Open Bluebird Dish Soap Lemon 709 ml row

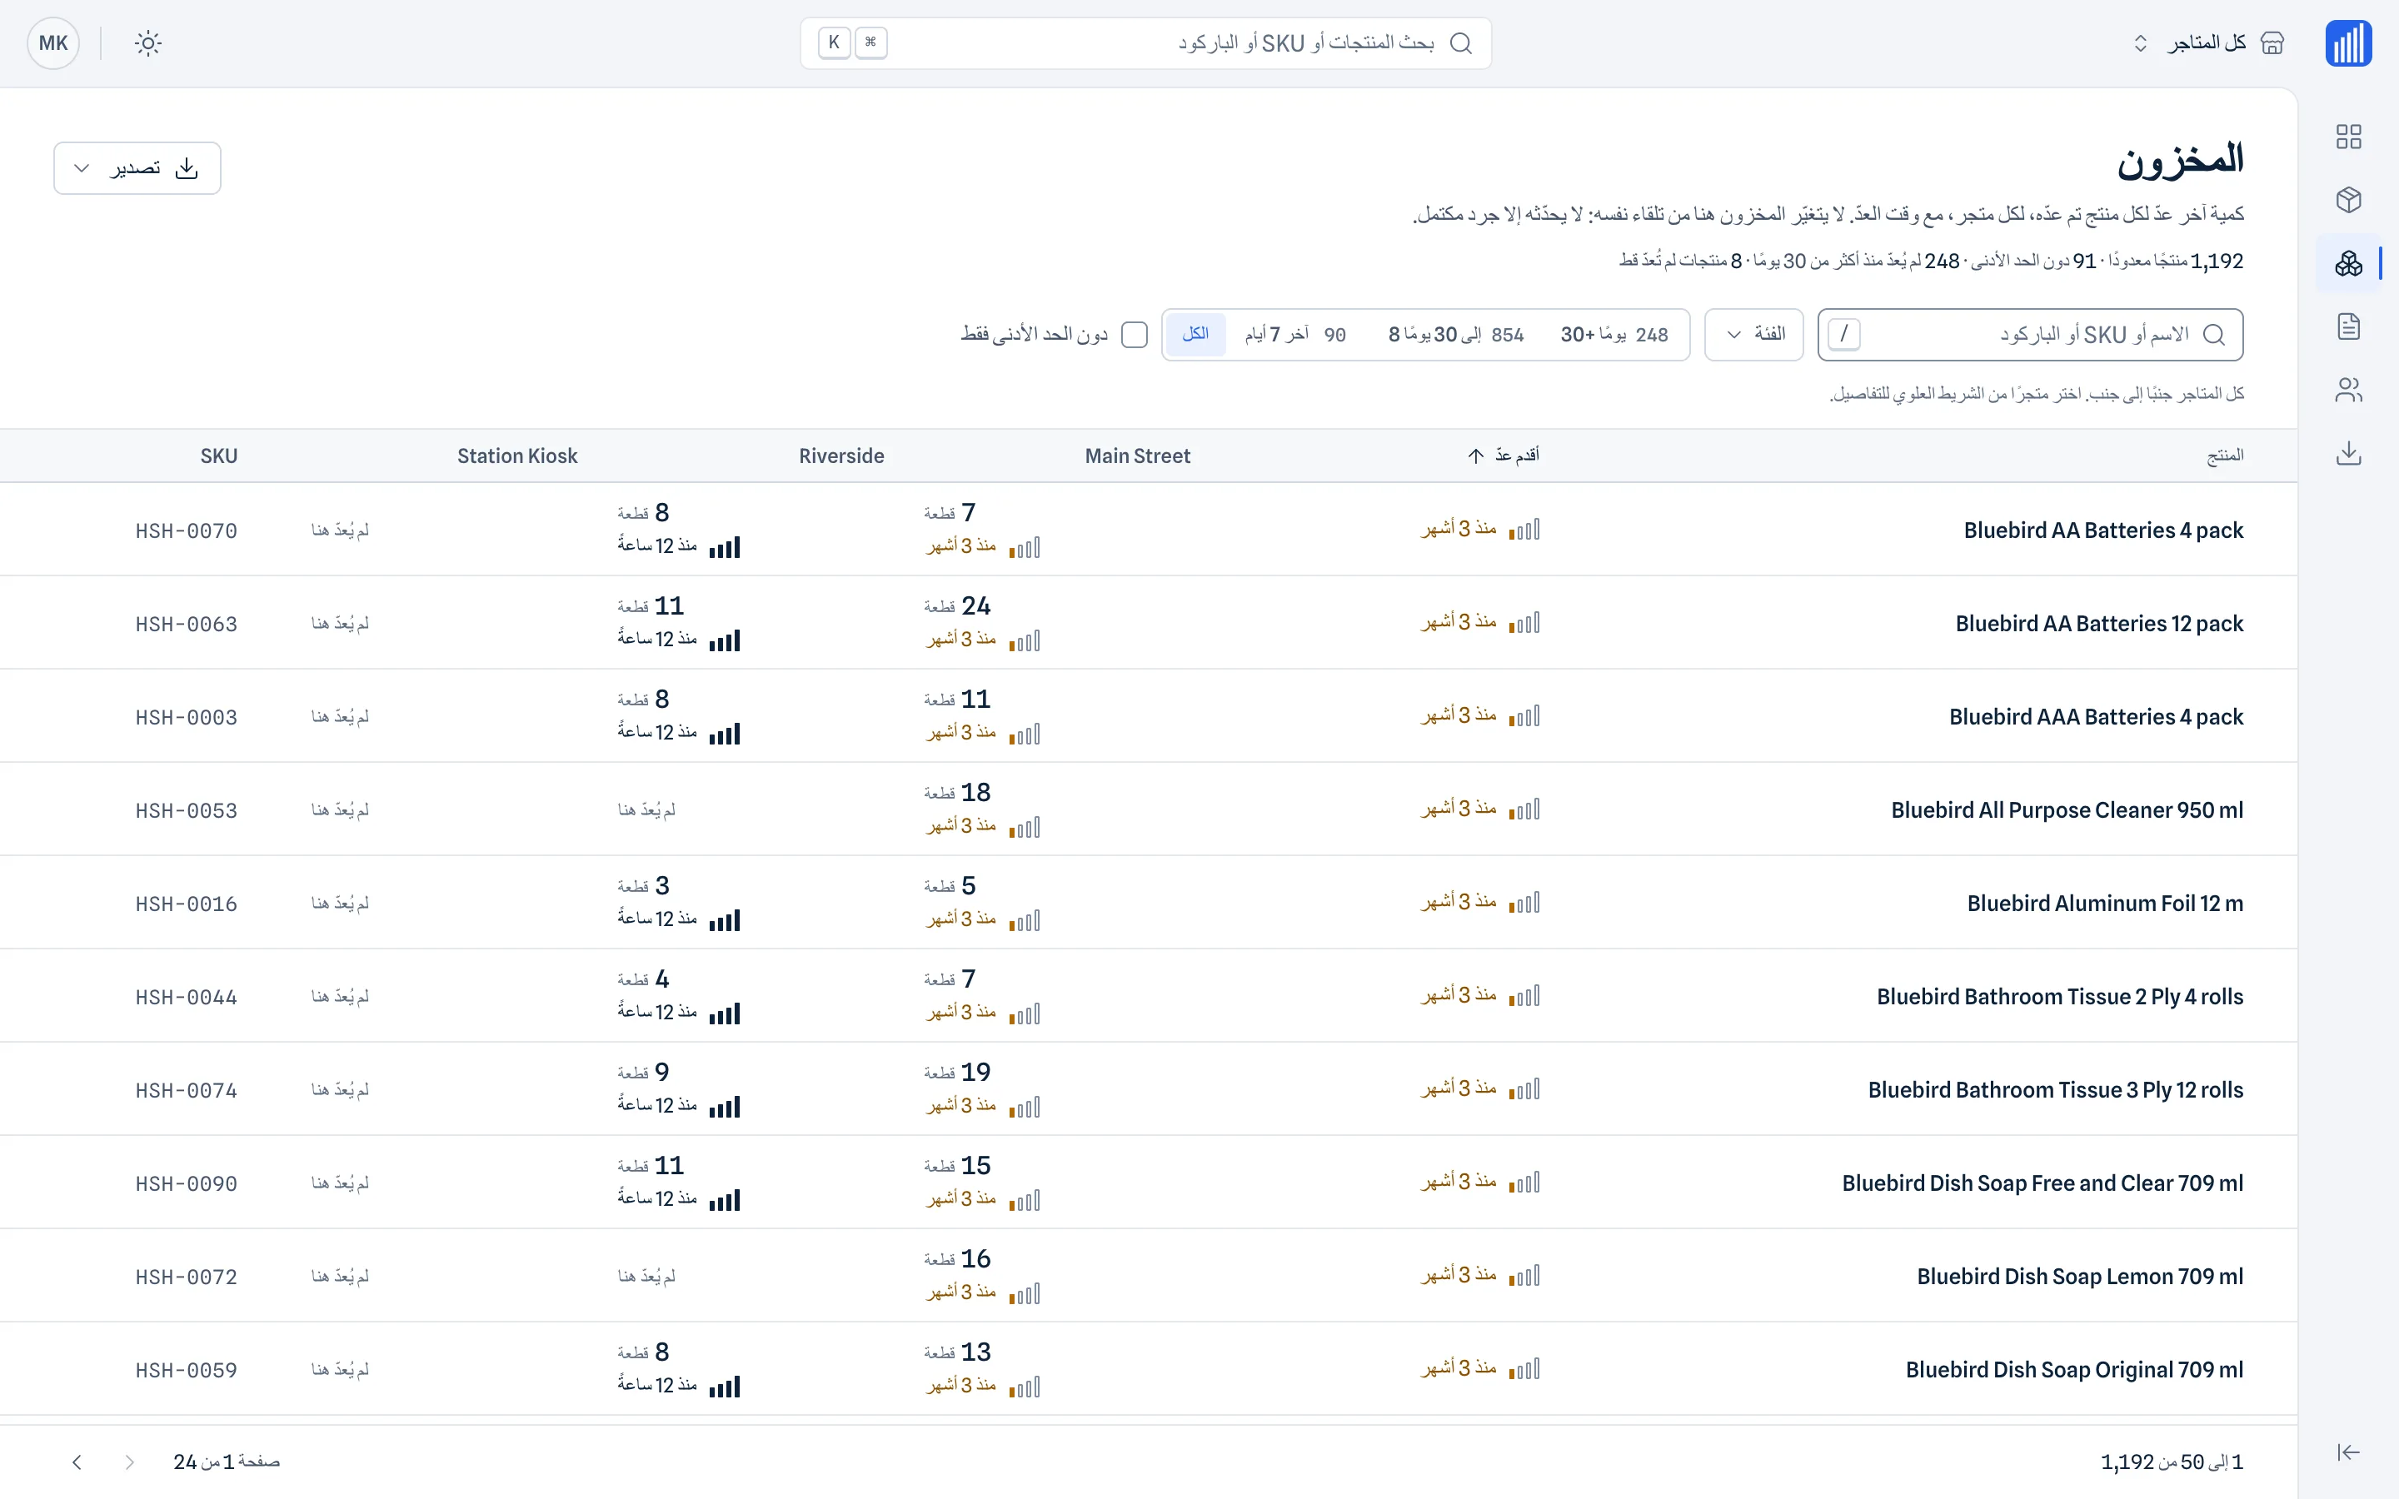tap(1149, 1276)
